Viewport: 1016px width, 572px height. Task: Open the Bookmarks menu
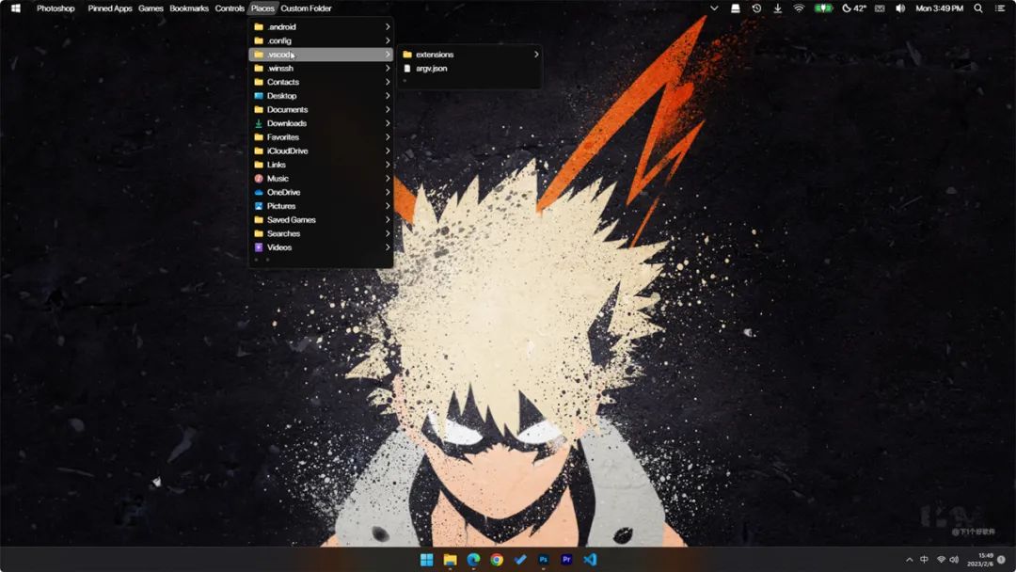click(x=188, y=8)
